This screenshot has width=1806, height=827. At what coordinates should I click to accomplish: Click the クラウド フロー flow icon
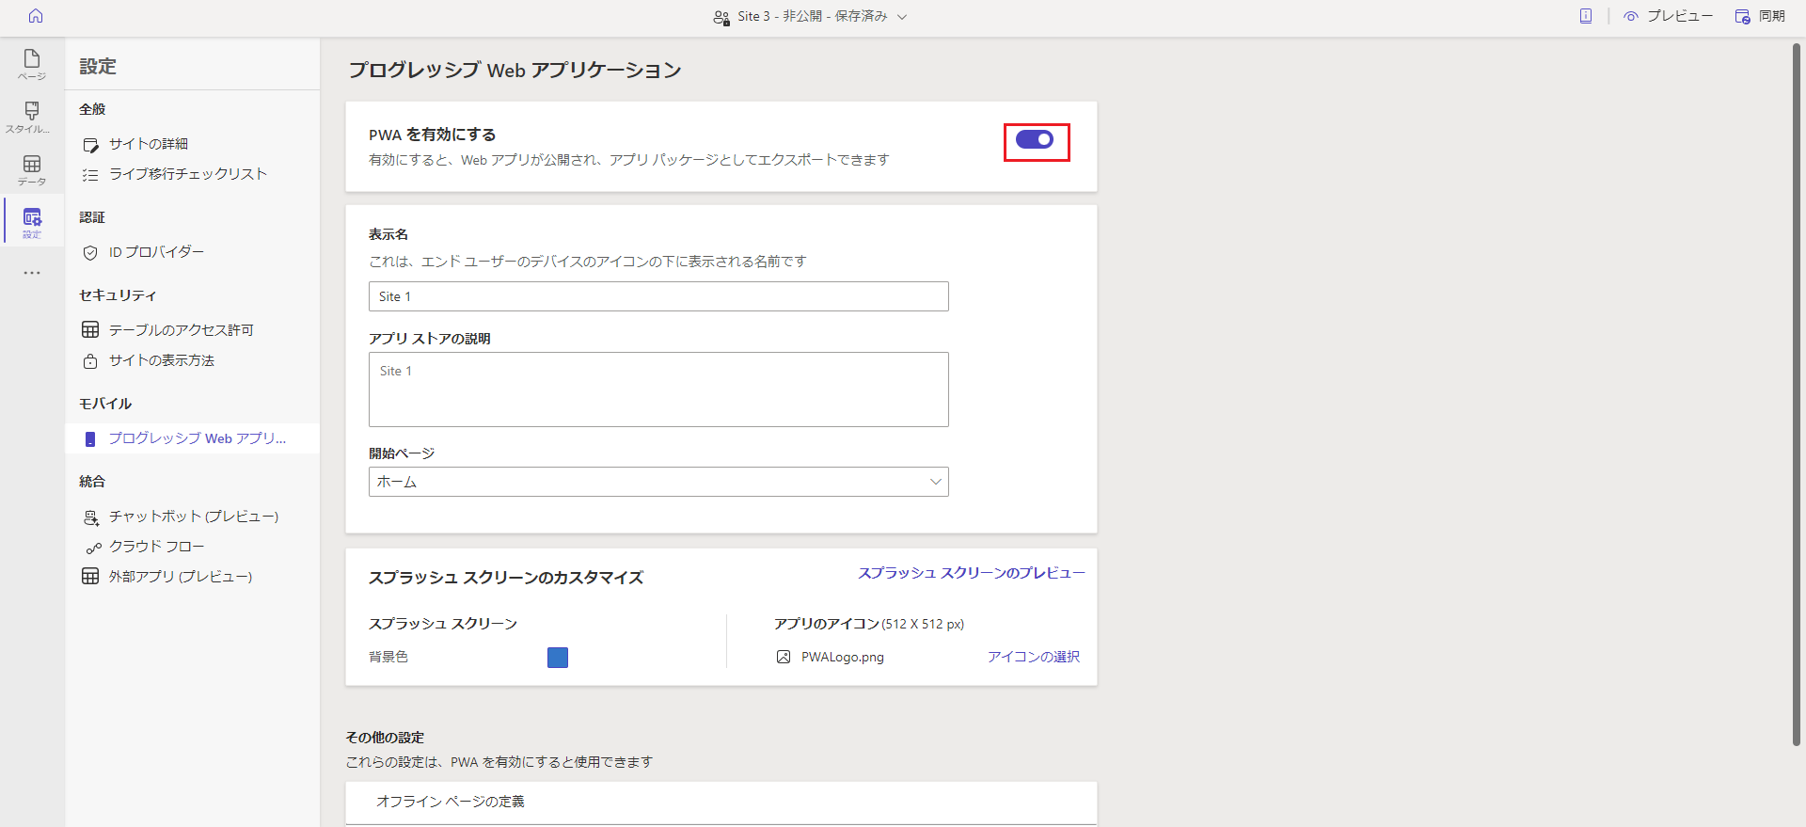tap(93, 548)
